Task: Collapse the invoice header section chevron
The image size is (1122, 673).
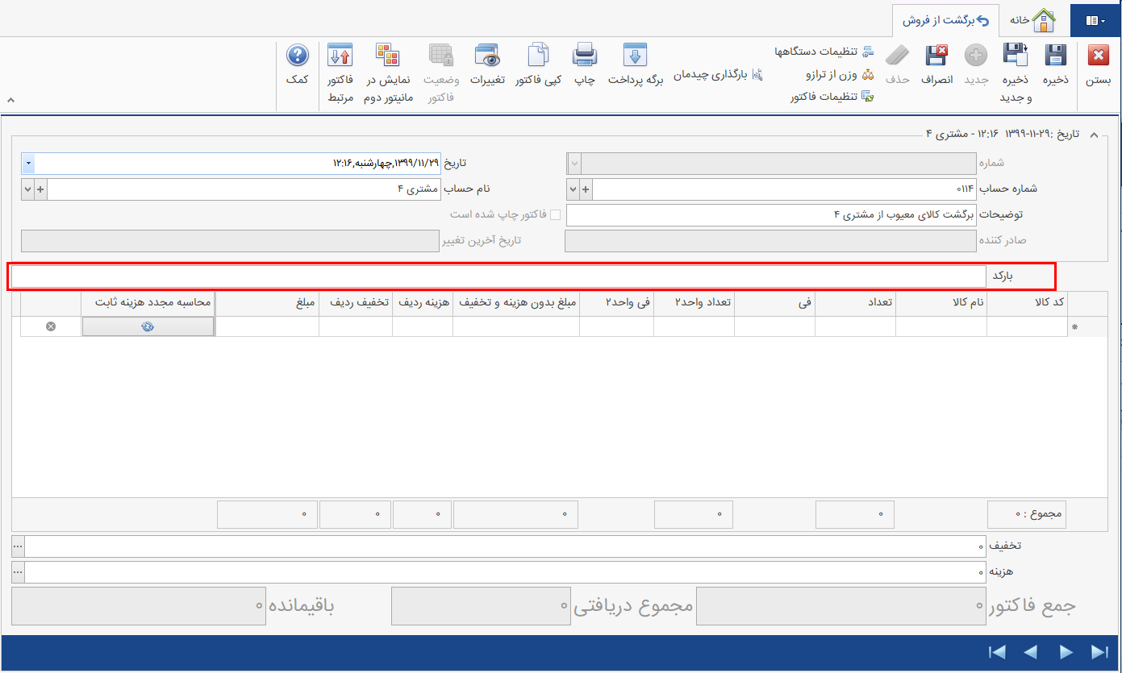Action: coord(1094,135)
